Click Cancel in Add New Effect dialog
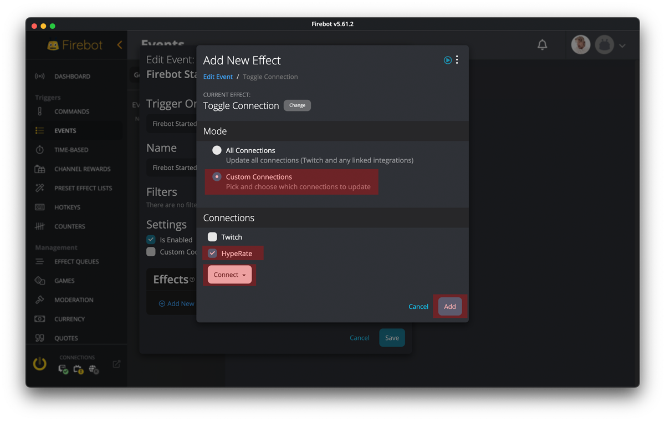The height and width of the screenshot is (421, 665). [x=418, y=307]
